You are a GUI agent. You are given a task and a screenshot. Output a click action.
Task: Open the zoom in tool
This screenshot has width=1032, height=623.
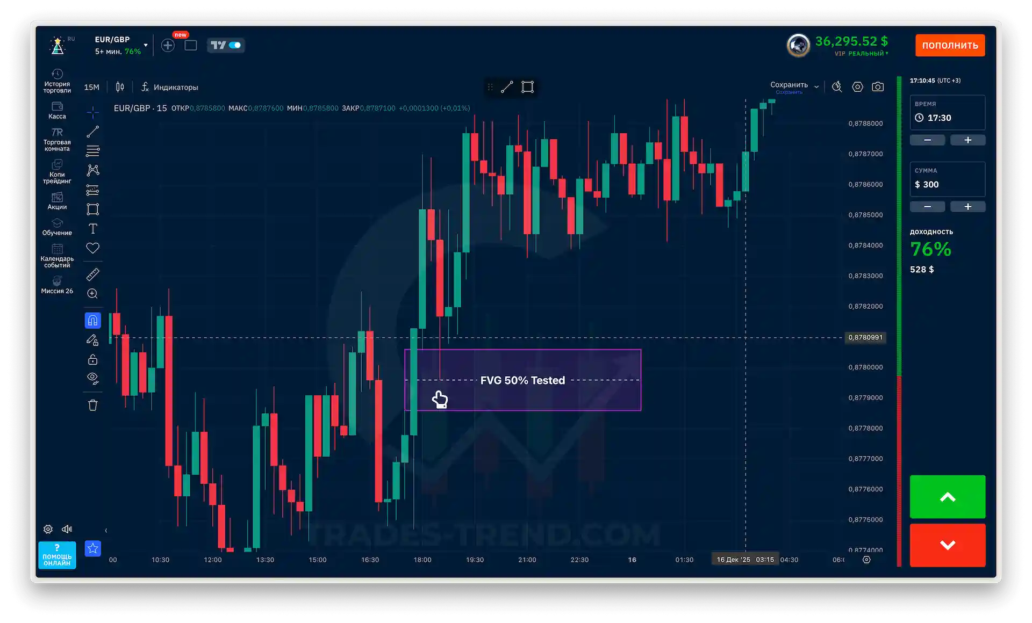coord(92,294)
